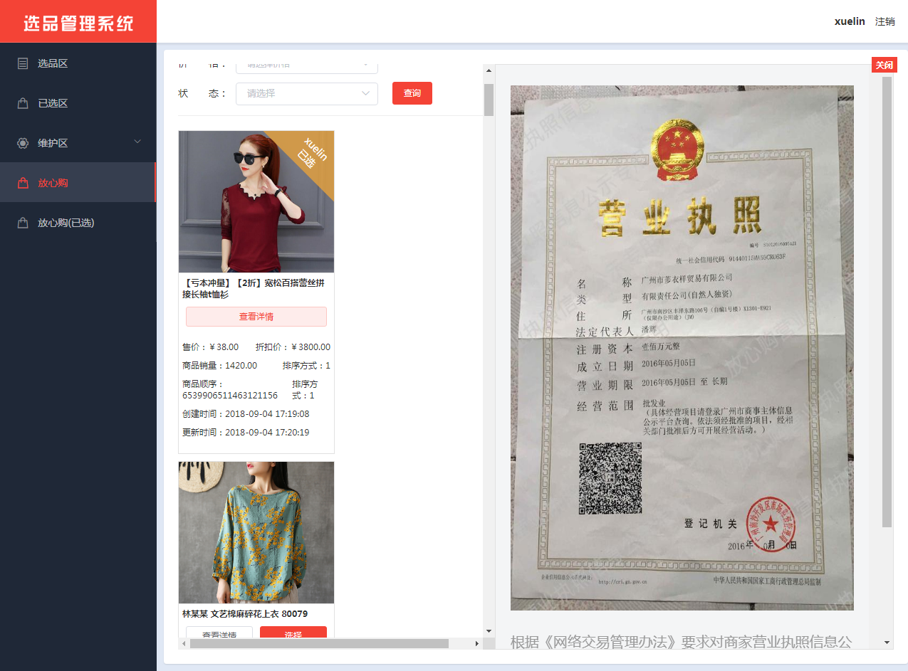Click the product list horizontal scrollbar thumb
Screen dimensions: 908x671
[319, 643]
